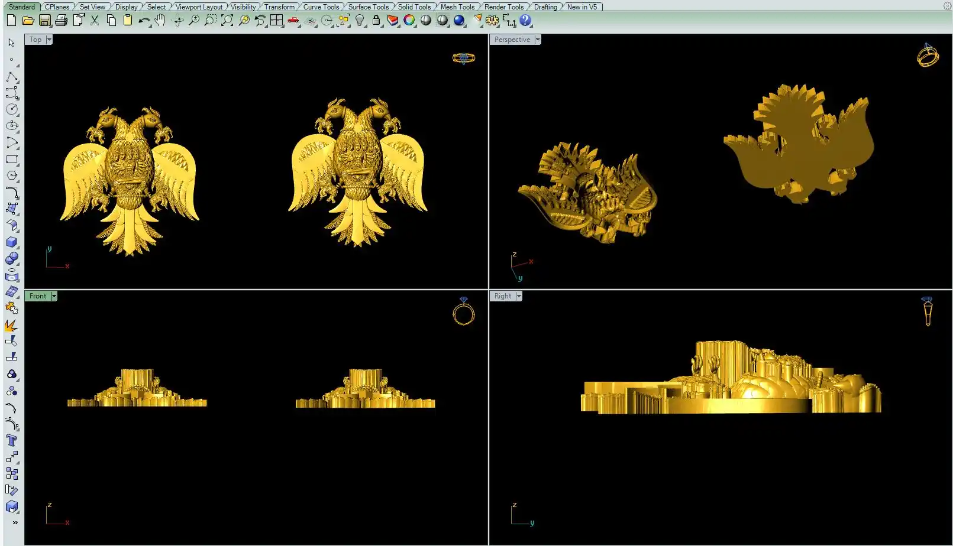Screen dimensions: 953x546
Task: Select the Circle tool in sidebar
Action: tap(12, 109)
